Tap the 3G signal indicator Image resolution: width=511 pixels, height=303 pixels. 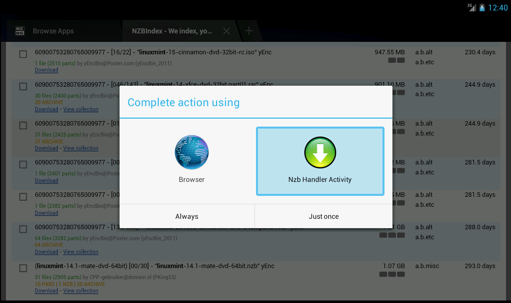tap(472, 7)
